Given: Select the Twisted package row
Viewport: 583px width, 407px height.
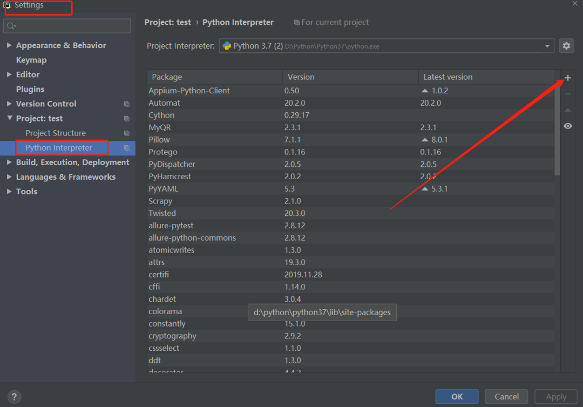Looking at the screenshot, I should point(351,213).
